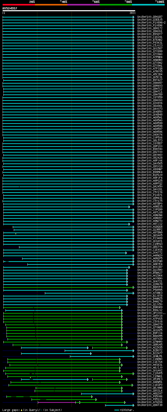Select label UniRef100_B5W427
This screenshot has width=167, height=412.
point(150,273)
